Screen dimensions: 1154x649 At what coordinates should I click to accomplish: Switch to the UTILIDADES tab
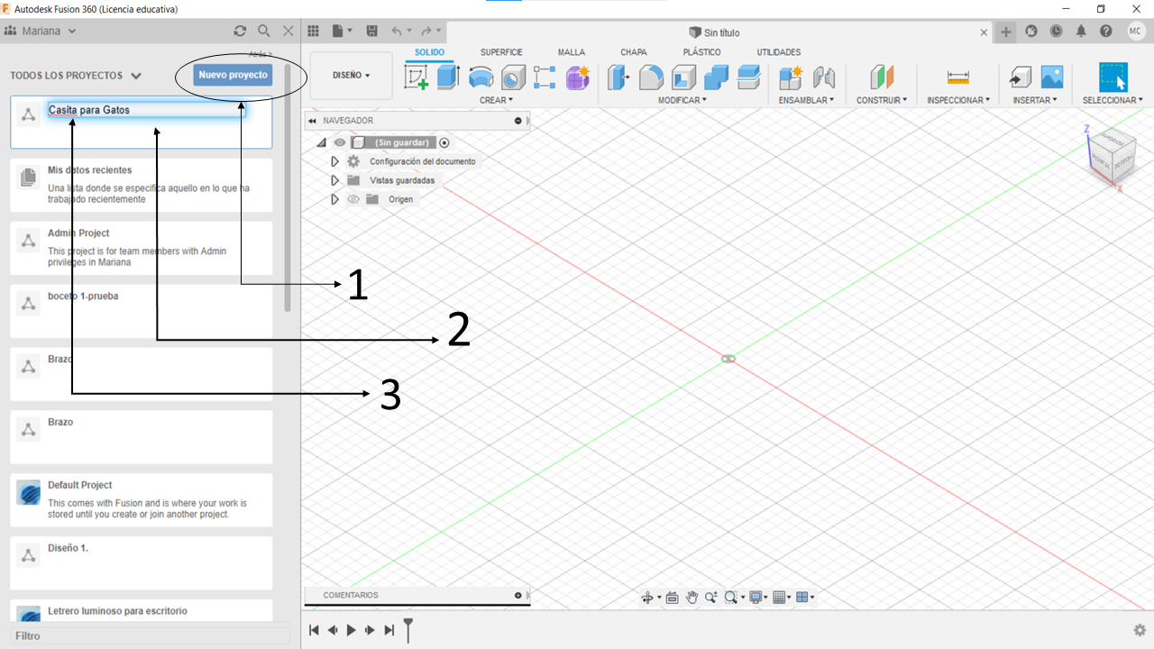click(x=779, y=52)
